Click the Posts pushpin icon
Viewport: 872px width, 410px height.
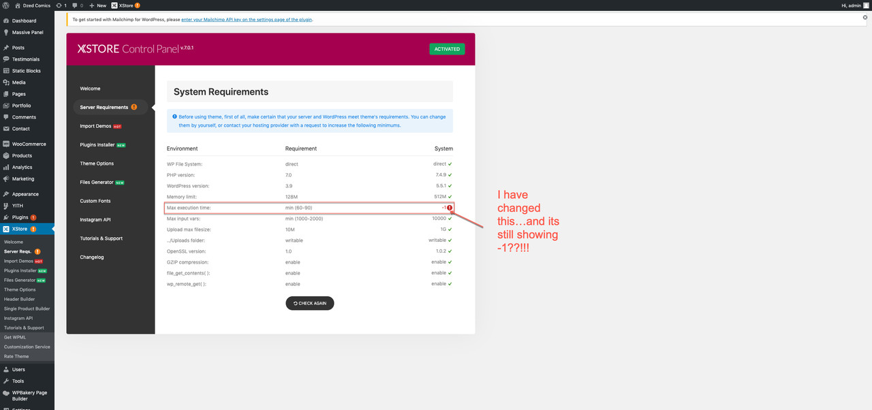(6, 48)
